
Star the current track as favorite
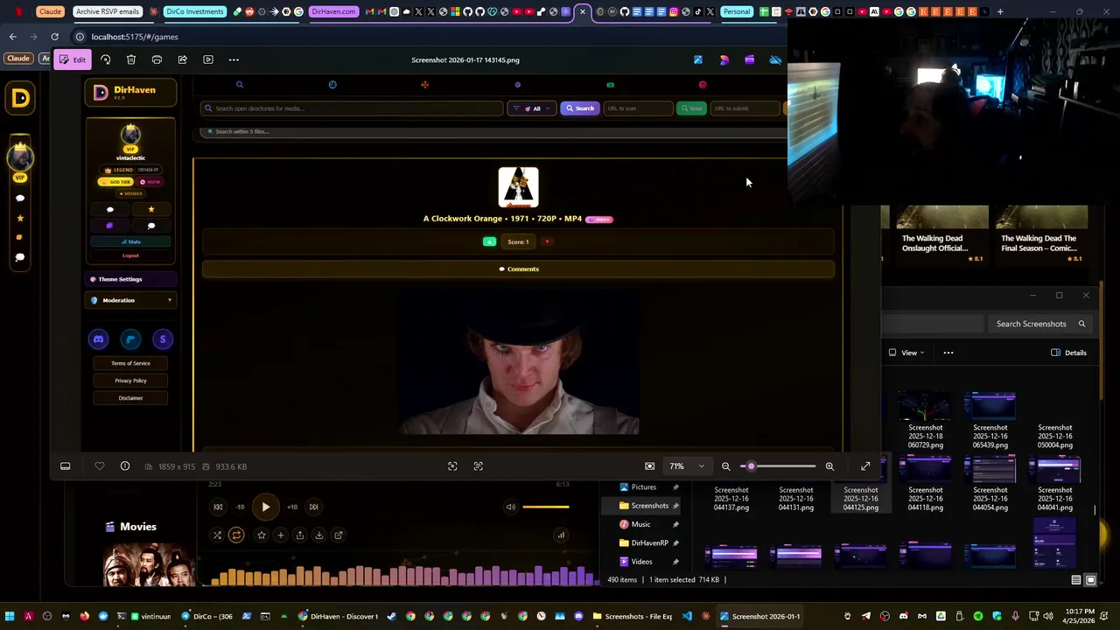pyautogui.click(x=261, y=535)
